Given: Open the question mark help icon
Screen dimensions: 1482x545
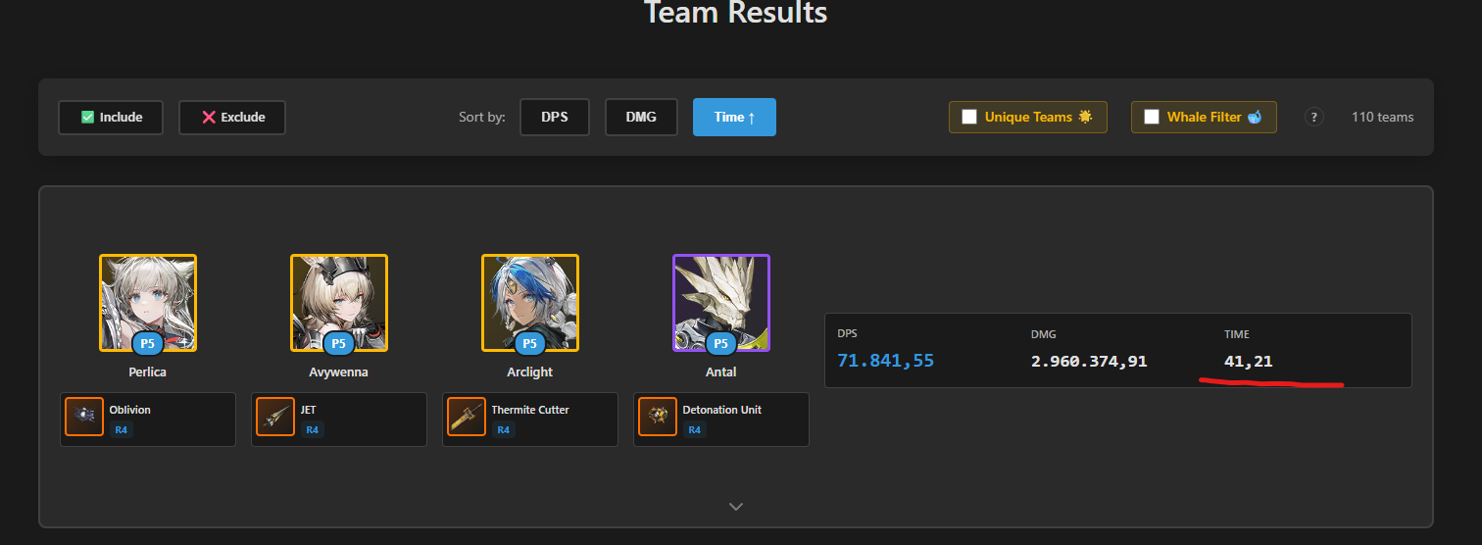Looking at the screenshot, I should pos(1314,117).
